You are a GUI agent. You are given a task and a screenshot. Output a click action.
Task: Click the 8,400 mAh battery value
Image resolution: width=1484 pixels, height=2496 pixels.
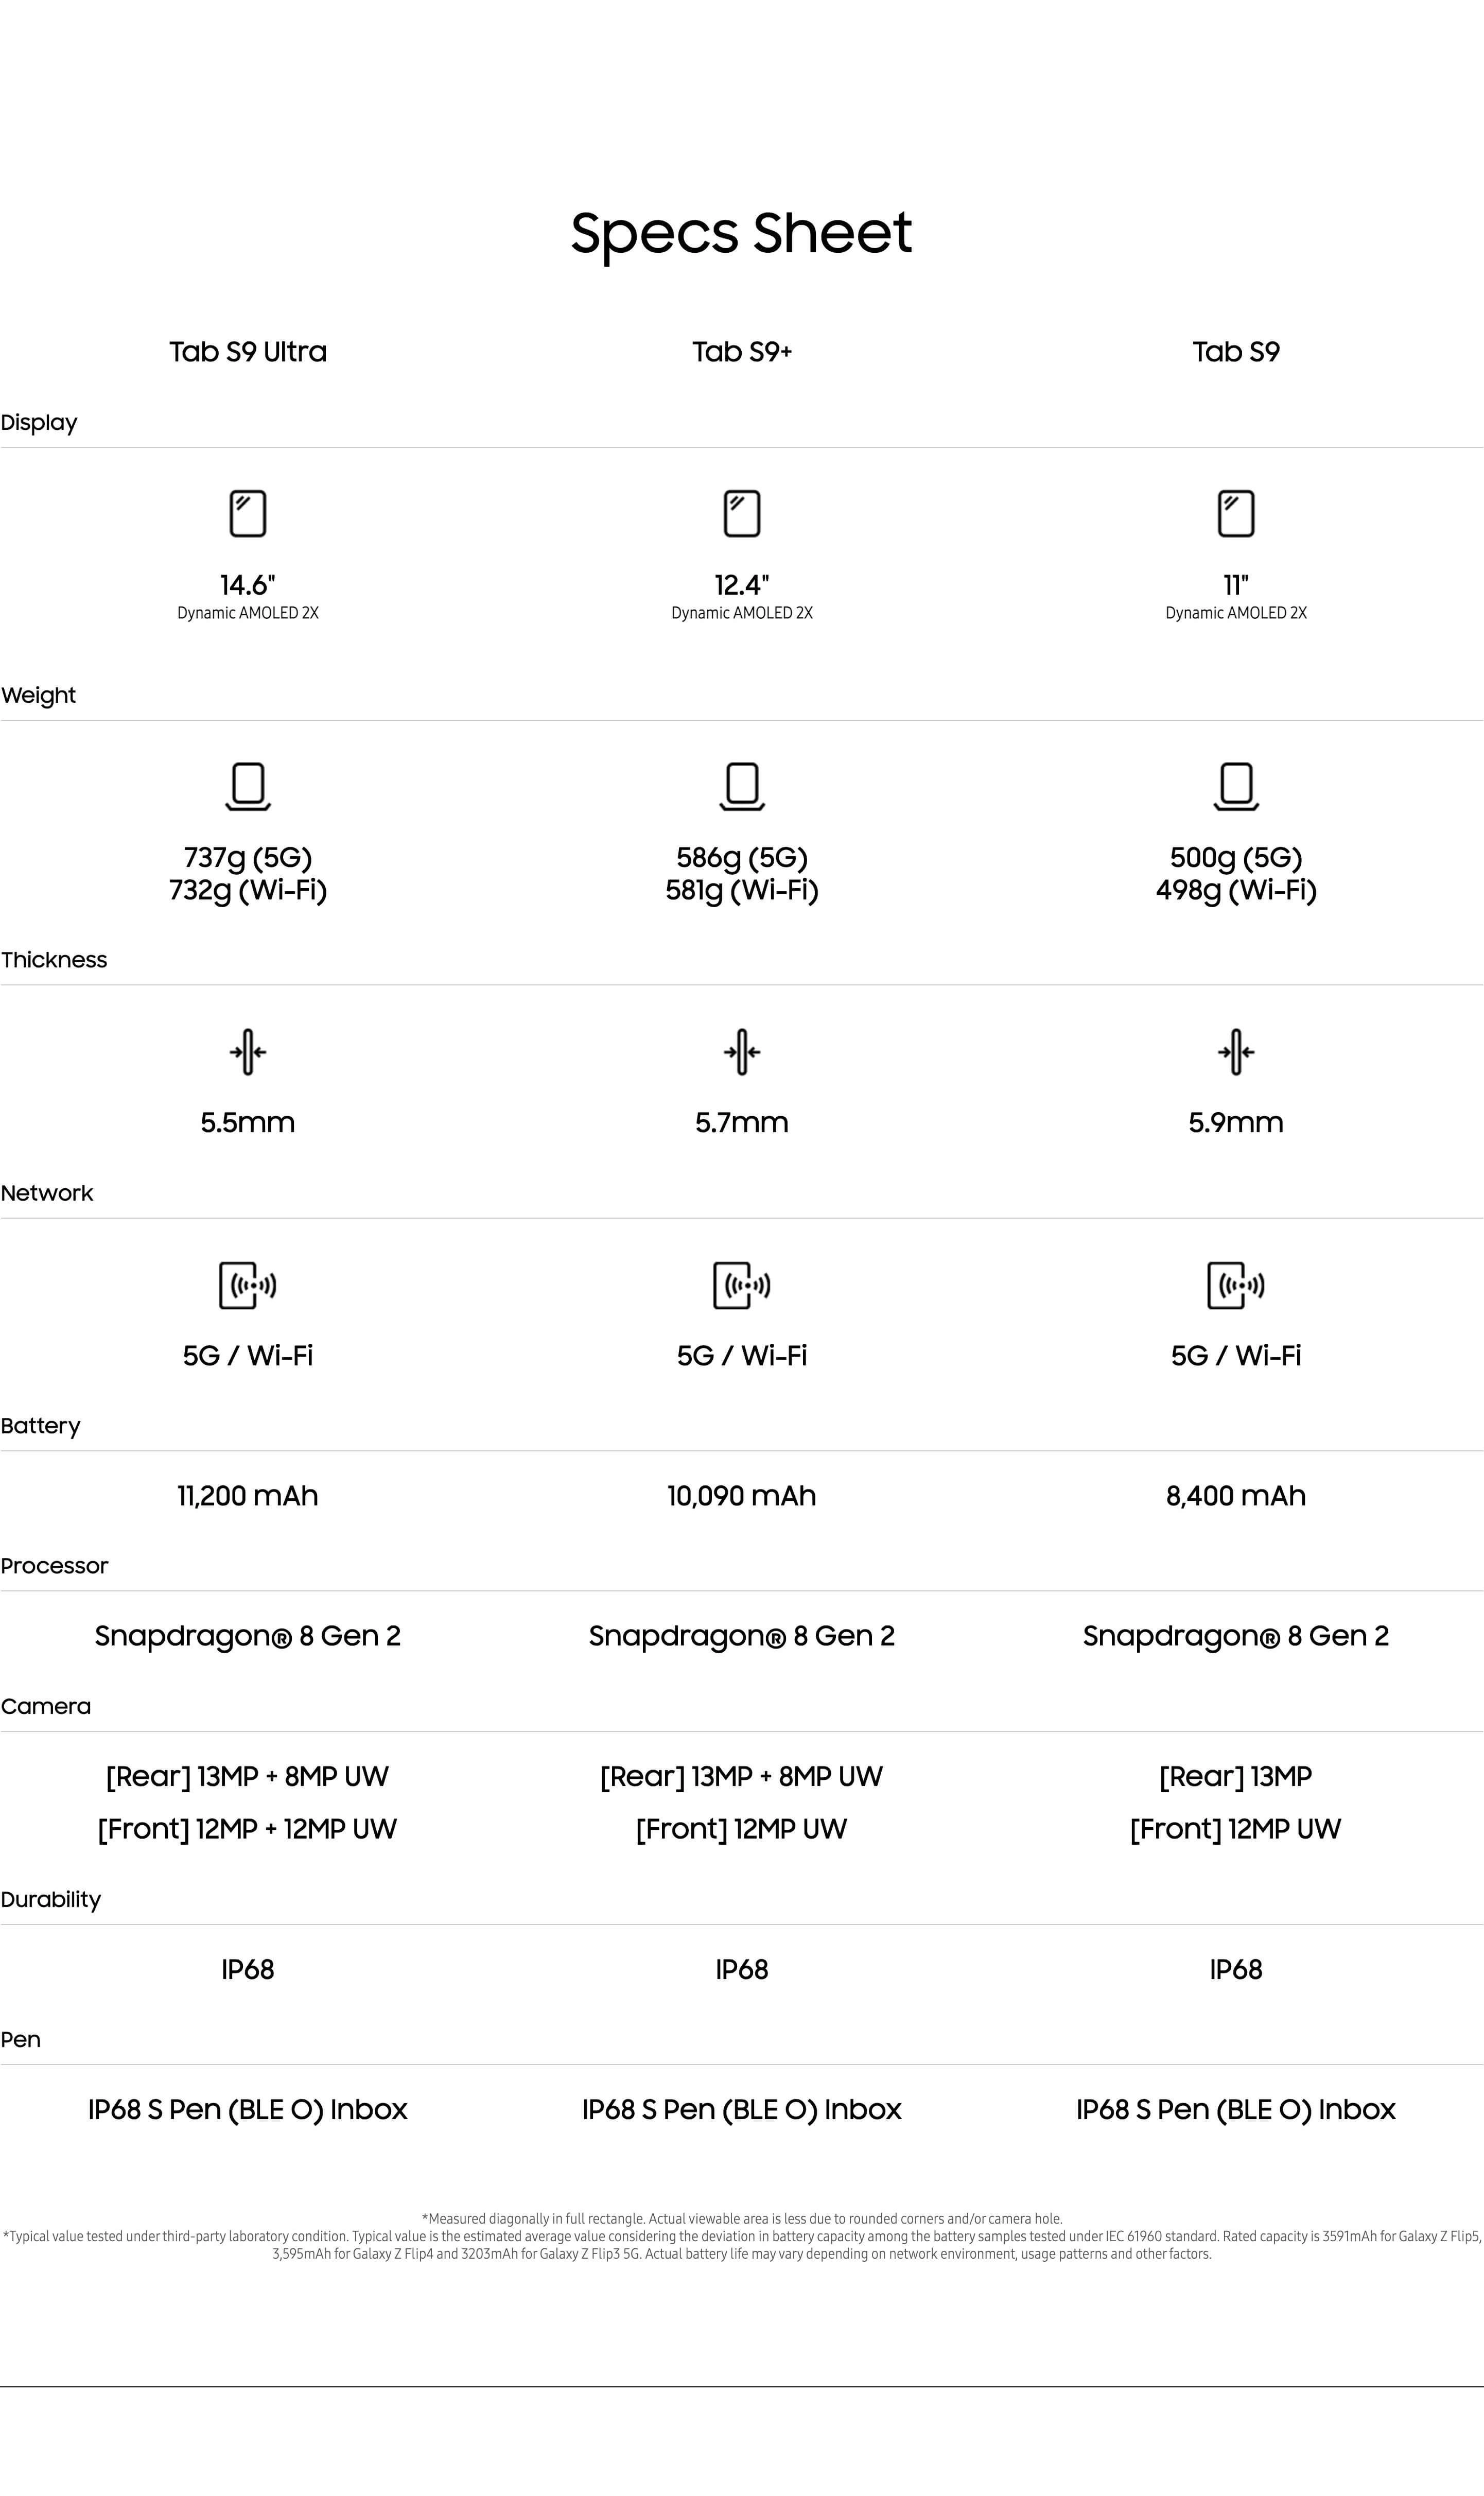point(1236,1496)
